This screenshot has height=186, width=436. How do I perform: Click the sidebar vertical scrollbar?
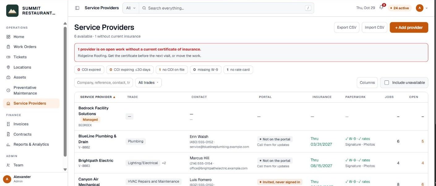[65, 91]
